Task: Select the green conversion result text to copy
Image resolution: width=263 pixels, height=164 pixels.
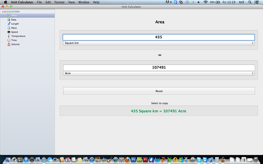Action: click(158, 111)
